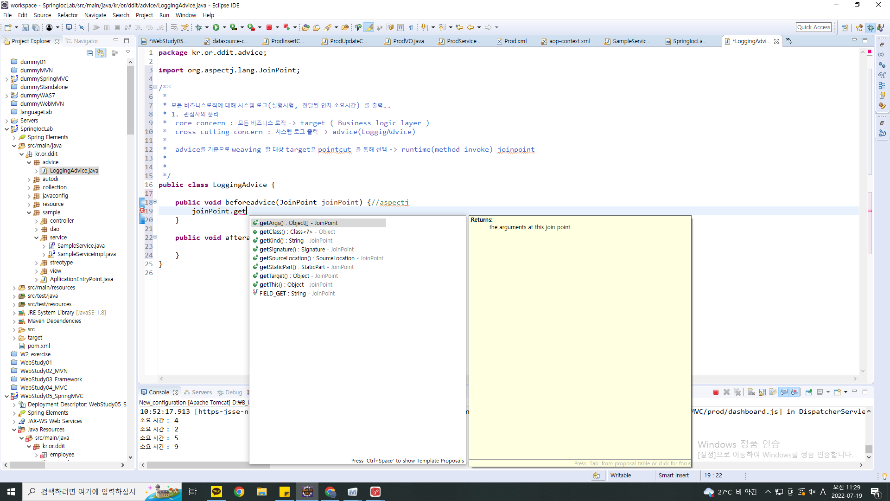Screen dimensions: 890x501
Task: Click the red Terminate icon in main toolbar
Action: 269,28
